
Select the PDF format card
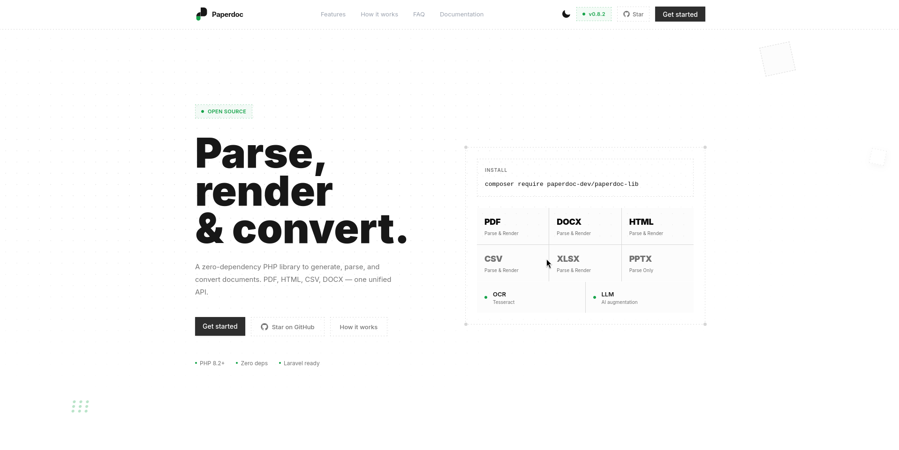tap(513, 226)
